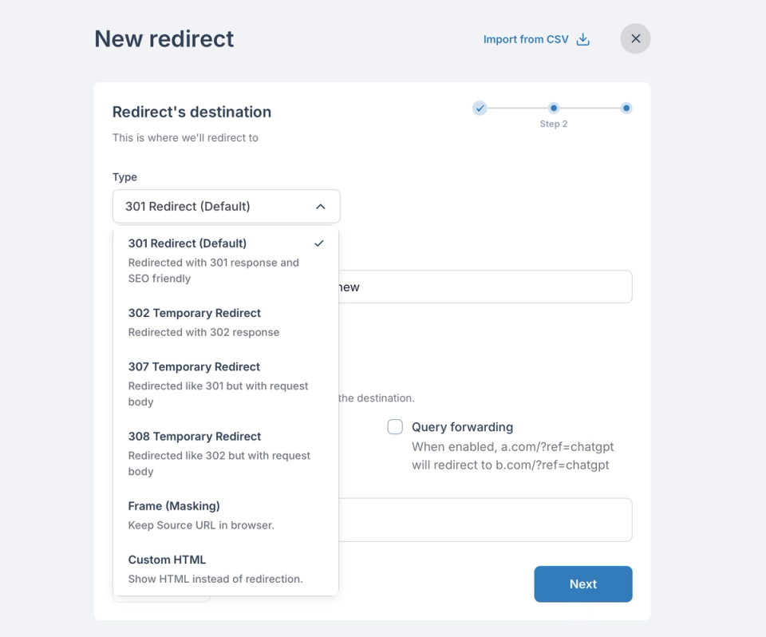Click the checkbox square next to Query forwarding
766x637 pixels.
[395, 426]
